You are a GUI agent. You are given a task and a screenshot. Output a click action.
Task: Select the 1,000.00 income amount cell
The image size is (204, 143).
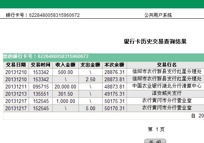[66, 101]
